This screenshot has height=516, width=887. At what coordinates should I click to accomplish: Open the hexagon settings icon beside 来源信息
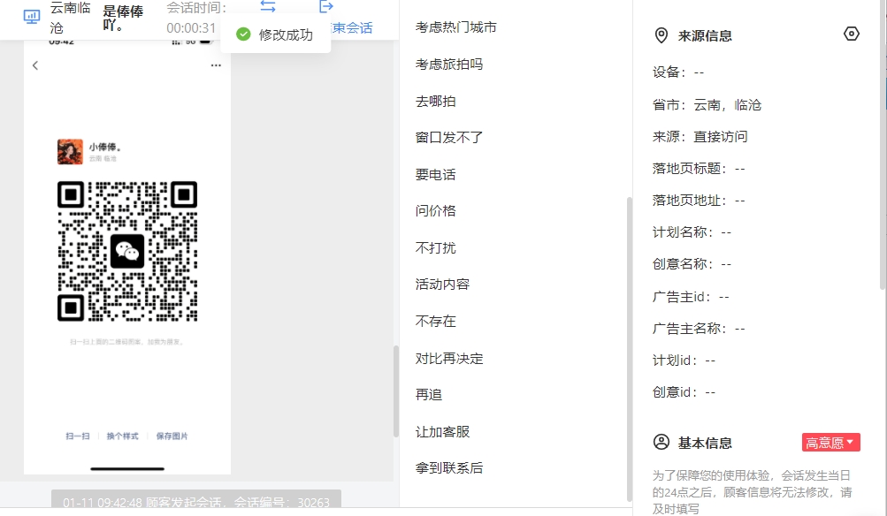(851, 34)
